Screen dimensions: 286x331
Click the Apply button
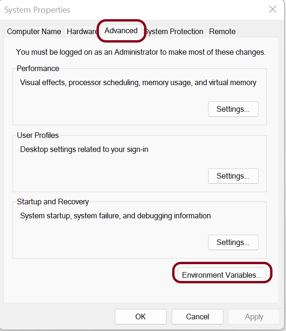254,317
